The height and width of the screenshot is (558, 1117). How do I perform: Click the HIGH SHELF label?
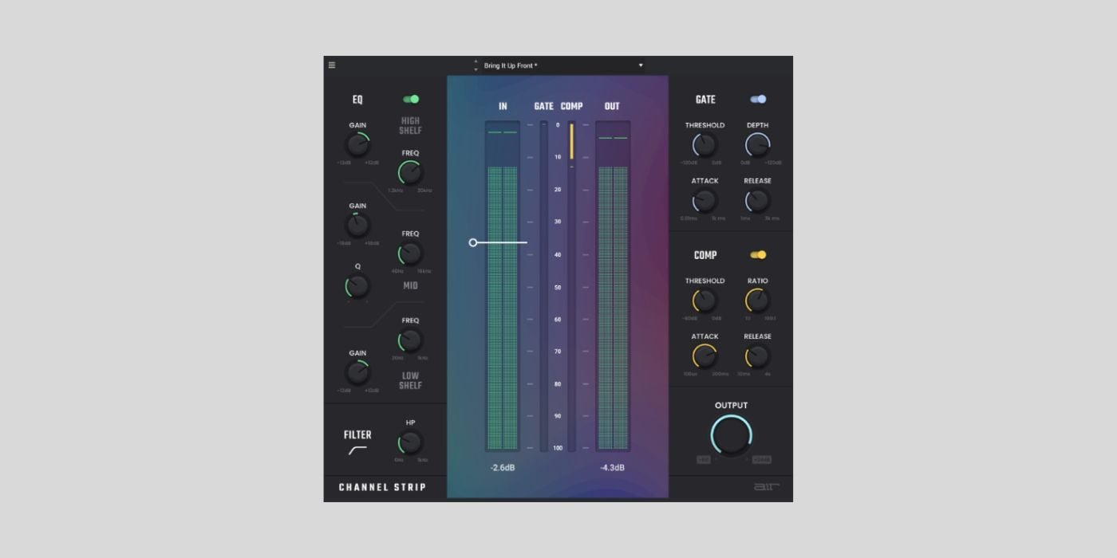pos(410,126)
